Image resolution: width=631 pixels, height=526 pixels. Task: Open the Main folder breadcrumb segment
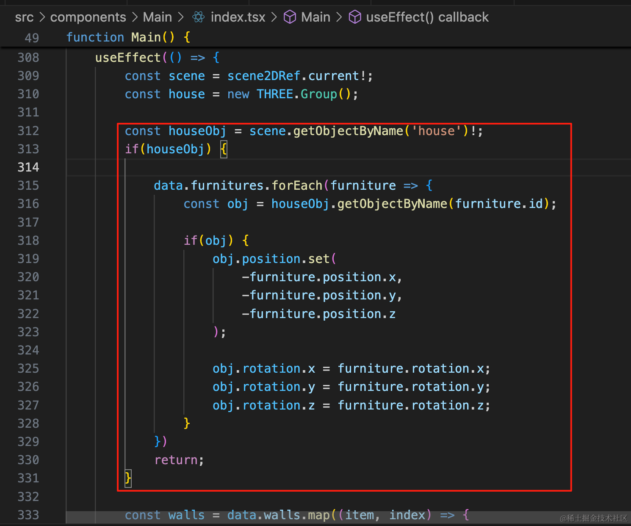158,17
